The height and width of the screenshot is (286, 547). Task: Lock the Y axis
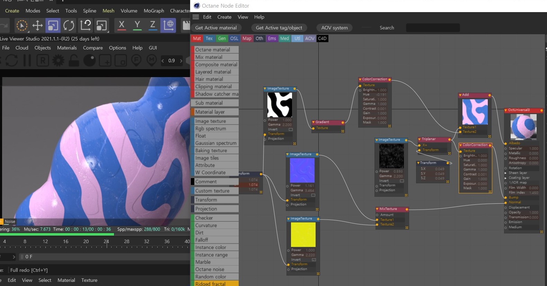pyautogui.click(x=137, y=25)
